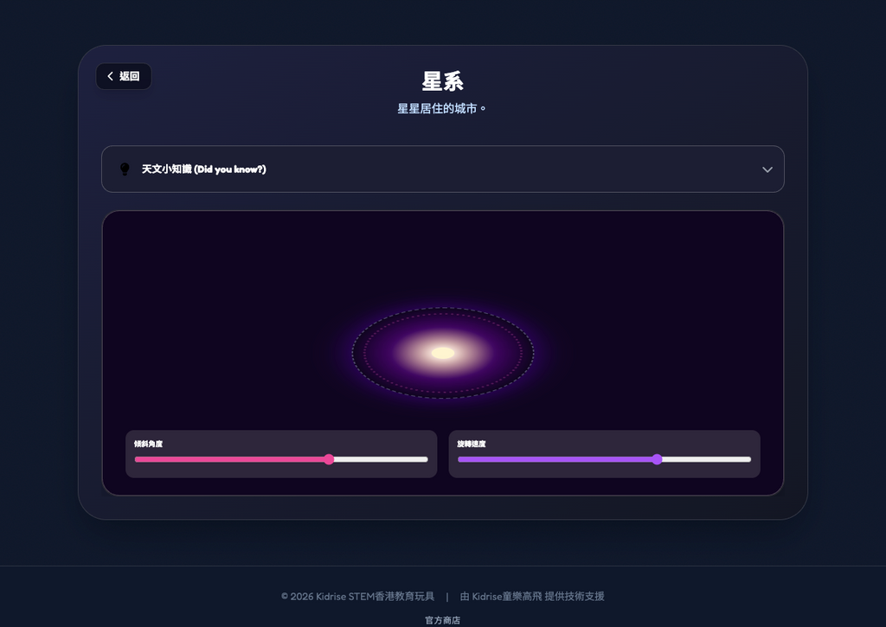Click the purple slider handle for 旋轉速度
Image resolution: width=886 pixels, height=627 pixels.
click(x=657, y=459)
